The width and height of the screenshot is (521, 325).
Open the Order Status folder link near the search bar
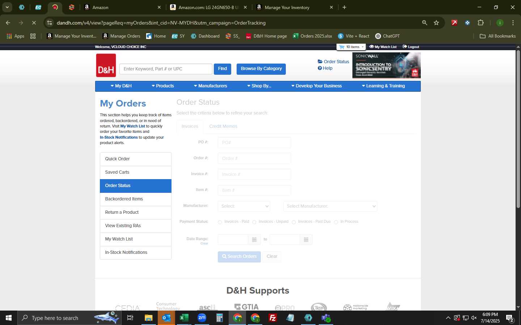[333, 62]
